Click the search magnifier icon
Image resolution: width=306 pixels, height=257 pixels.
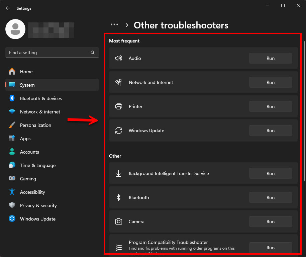(x=93, y=53)
